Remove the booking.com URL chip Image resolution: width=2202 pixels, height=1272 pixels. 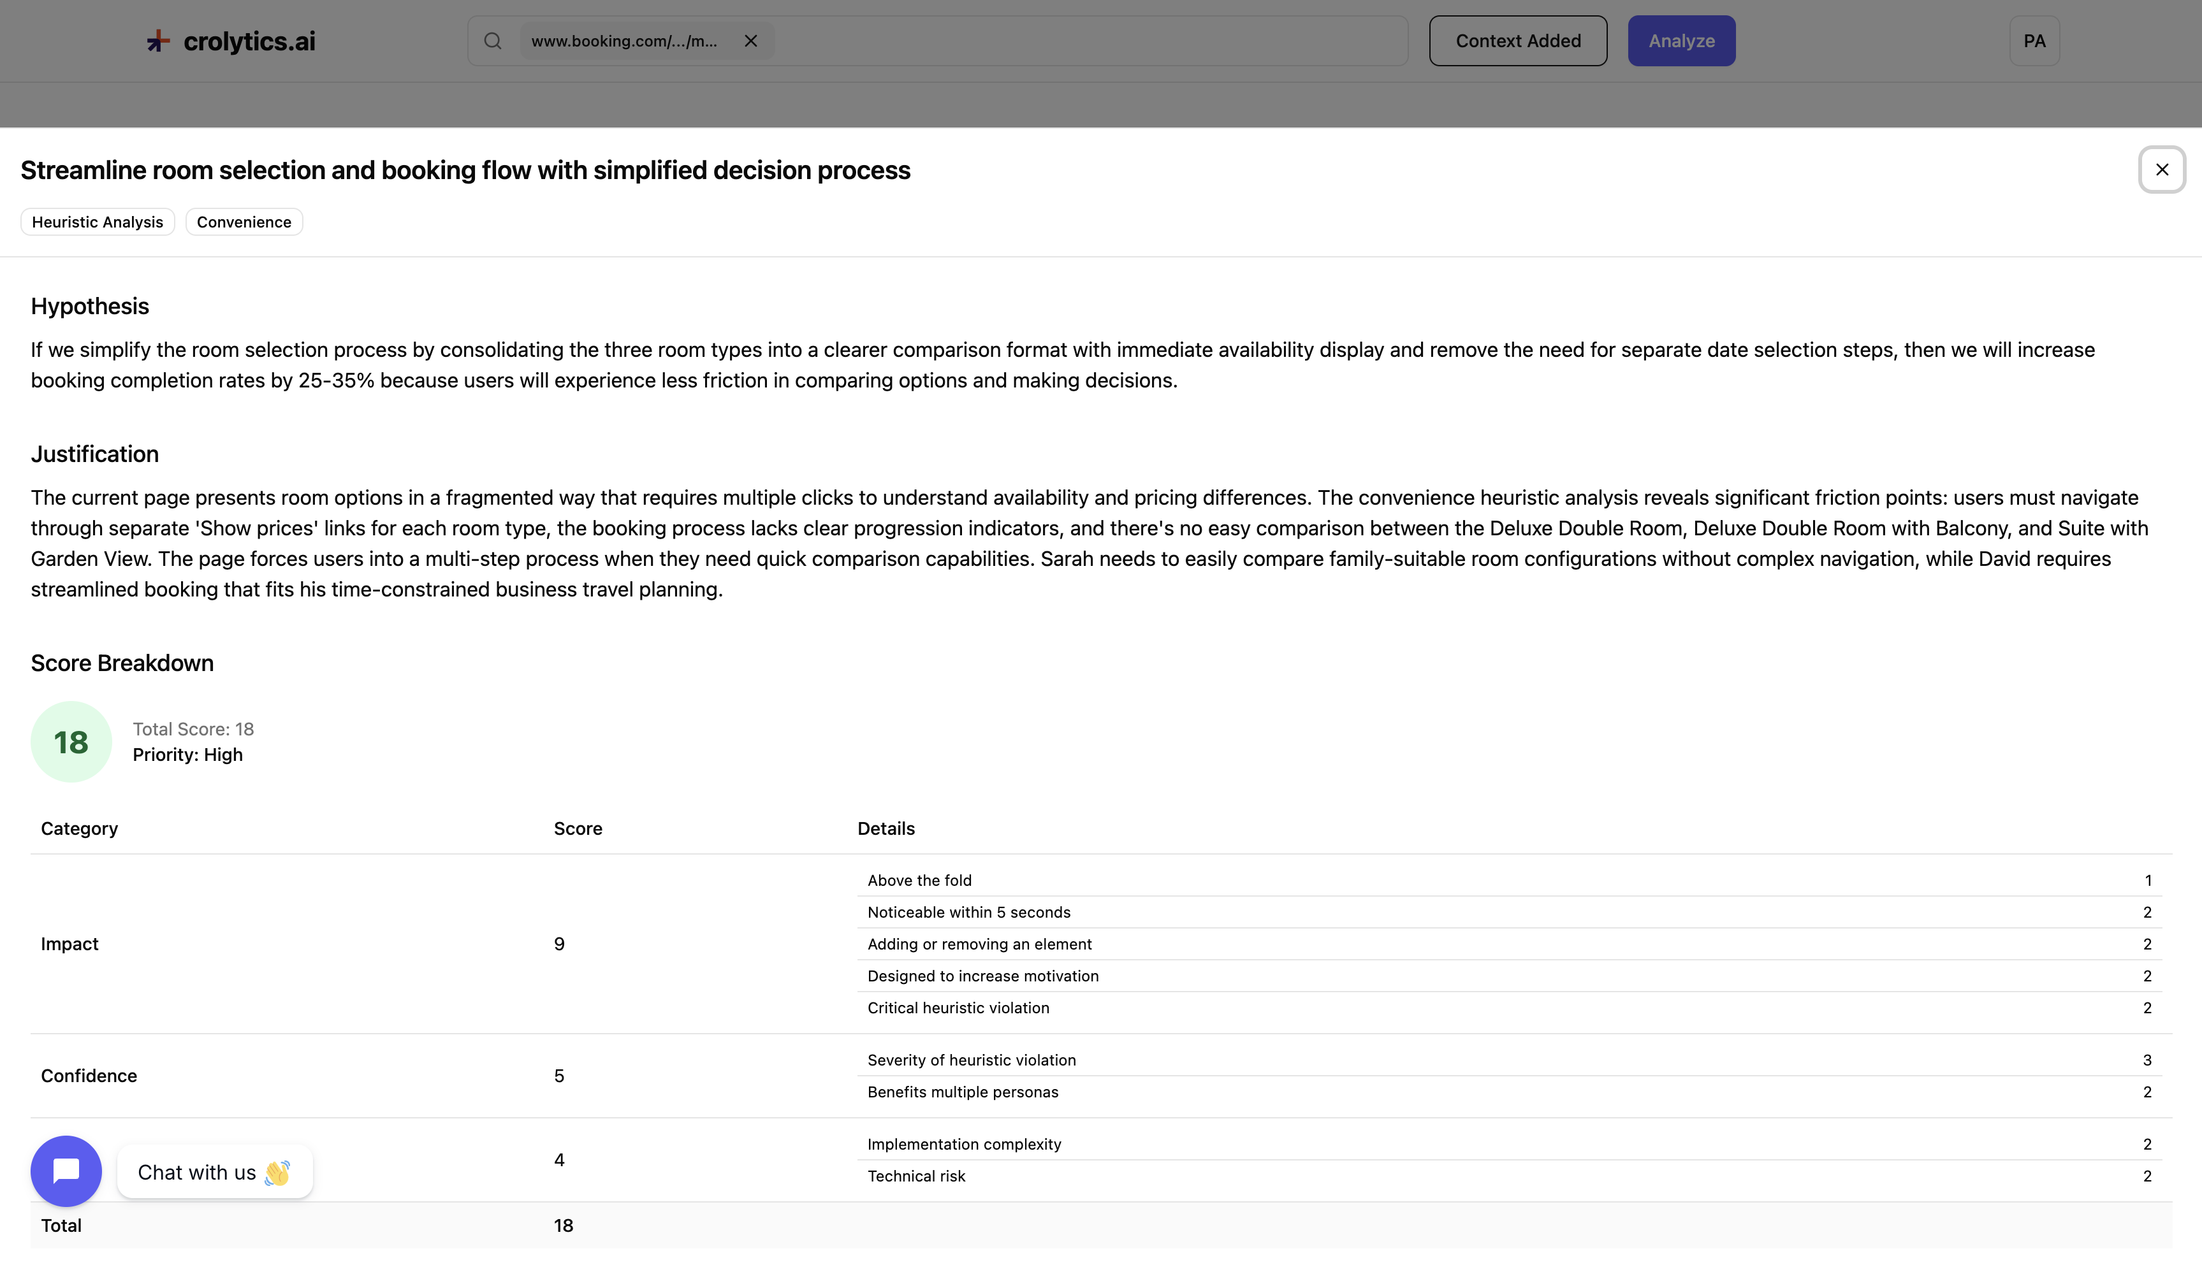(x=750, y=41)
